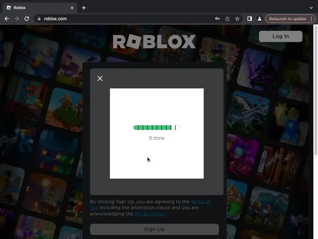Image resolution: width=318 pixels, height=239 pixels.
Task: Click the green verification progress bar
Action: click(157, 128)
